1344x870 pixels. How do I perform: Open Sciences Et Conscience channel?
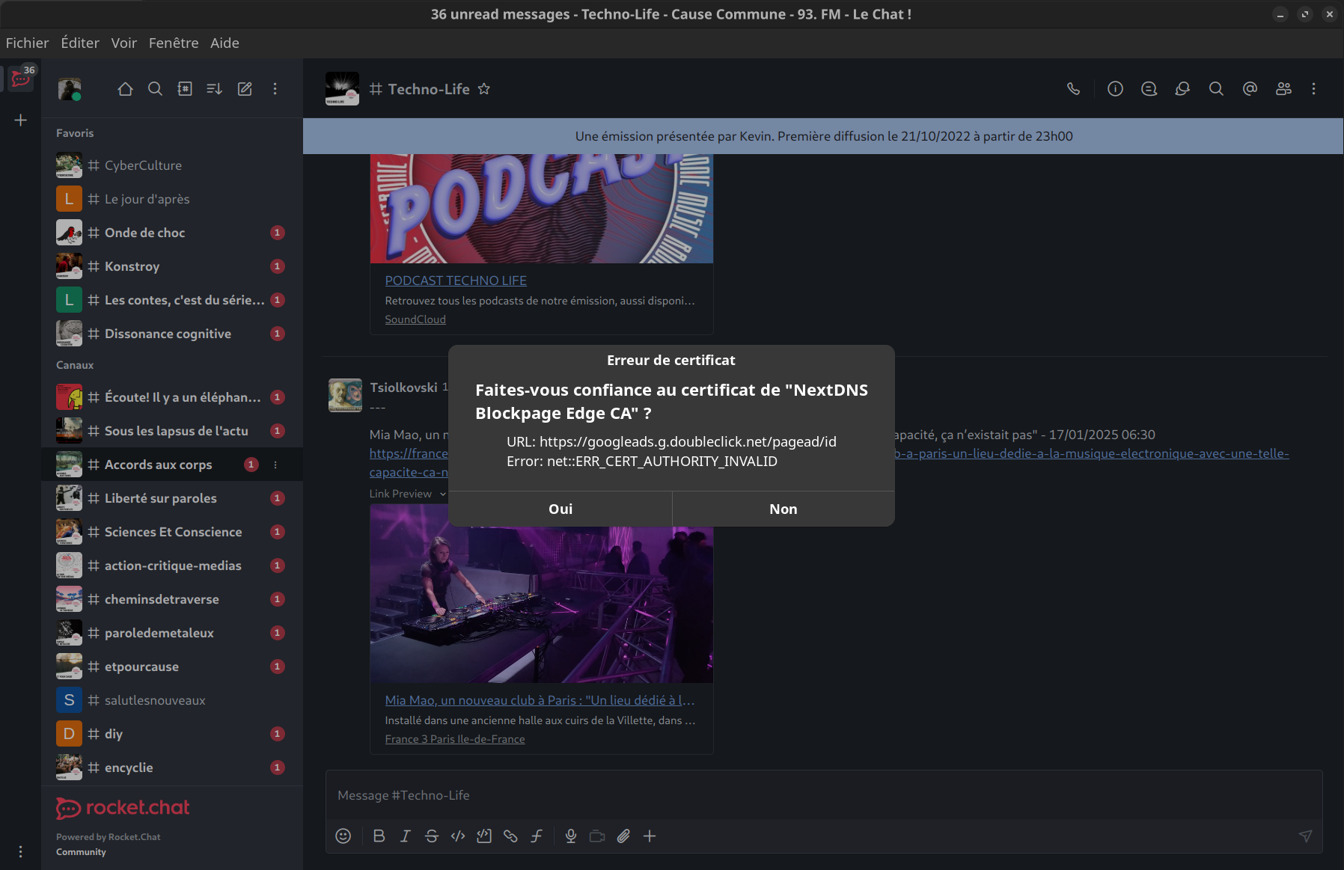(x=172, y=532)
